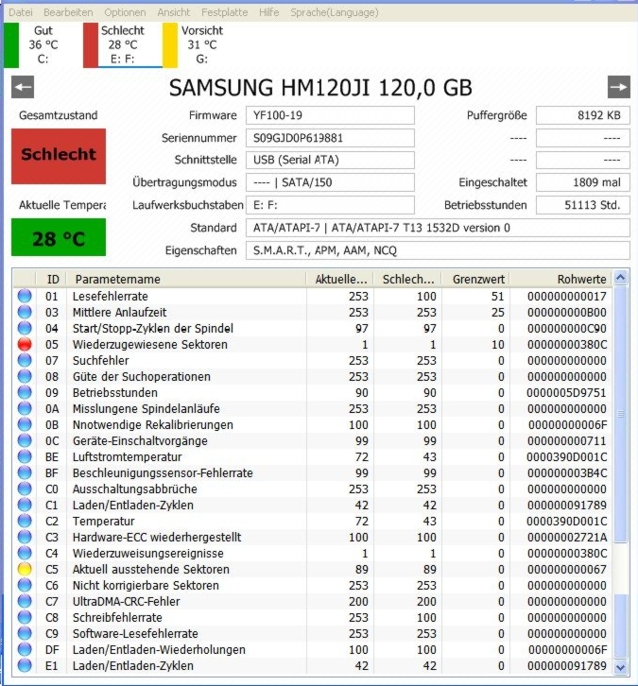This screenshot has width=638, height=686.
Task: Click blue status icon for Luftstromtemperatur
Action: pyautogui.click(x=25, y=456)
